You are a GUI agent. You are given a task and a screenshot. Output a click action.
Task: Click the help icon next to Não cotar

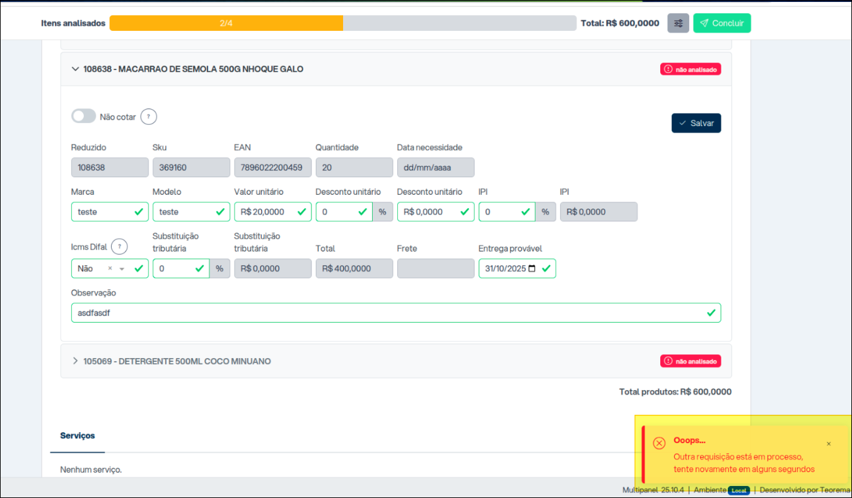[x=148, y=117]
